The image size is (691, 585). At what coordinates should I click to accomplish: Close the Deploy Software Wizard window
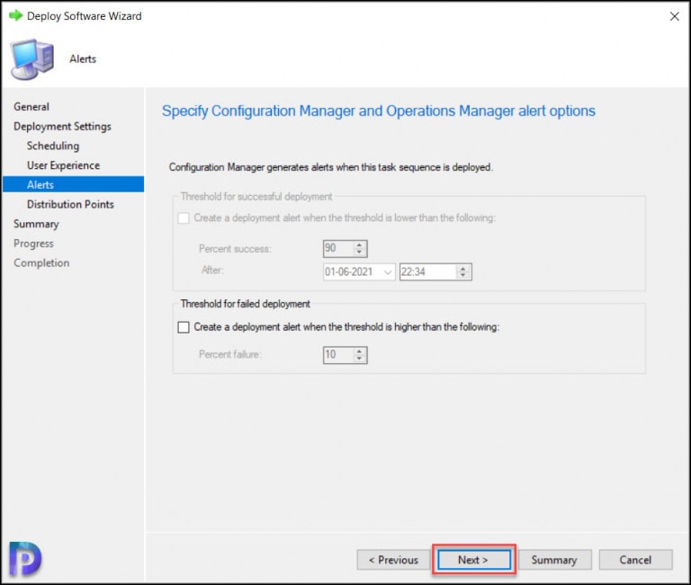pos(674,16)
